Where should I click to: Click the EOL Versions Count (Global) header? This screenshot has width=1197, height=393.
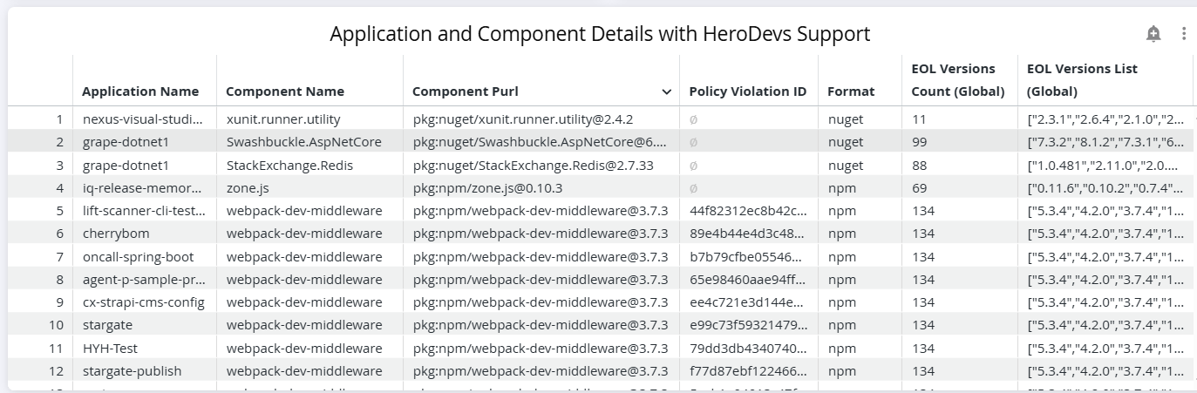(958, 80)
